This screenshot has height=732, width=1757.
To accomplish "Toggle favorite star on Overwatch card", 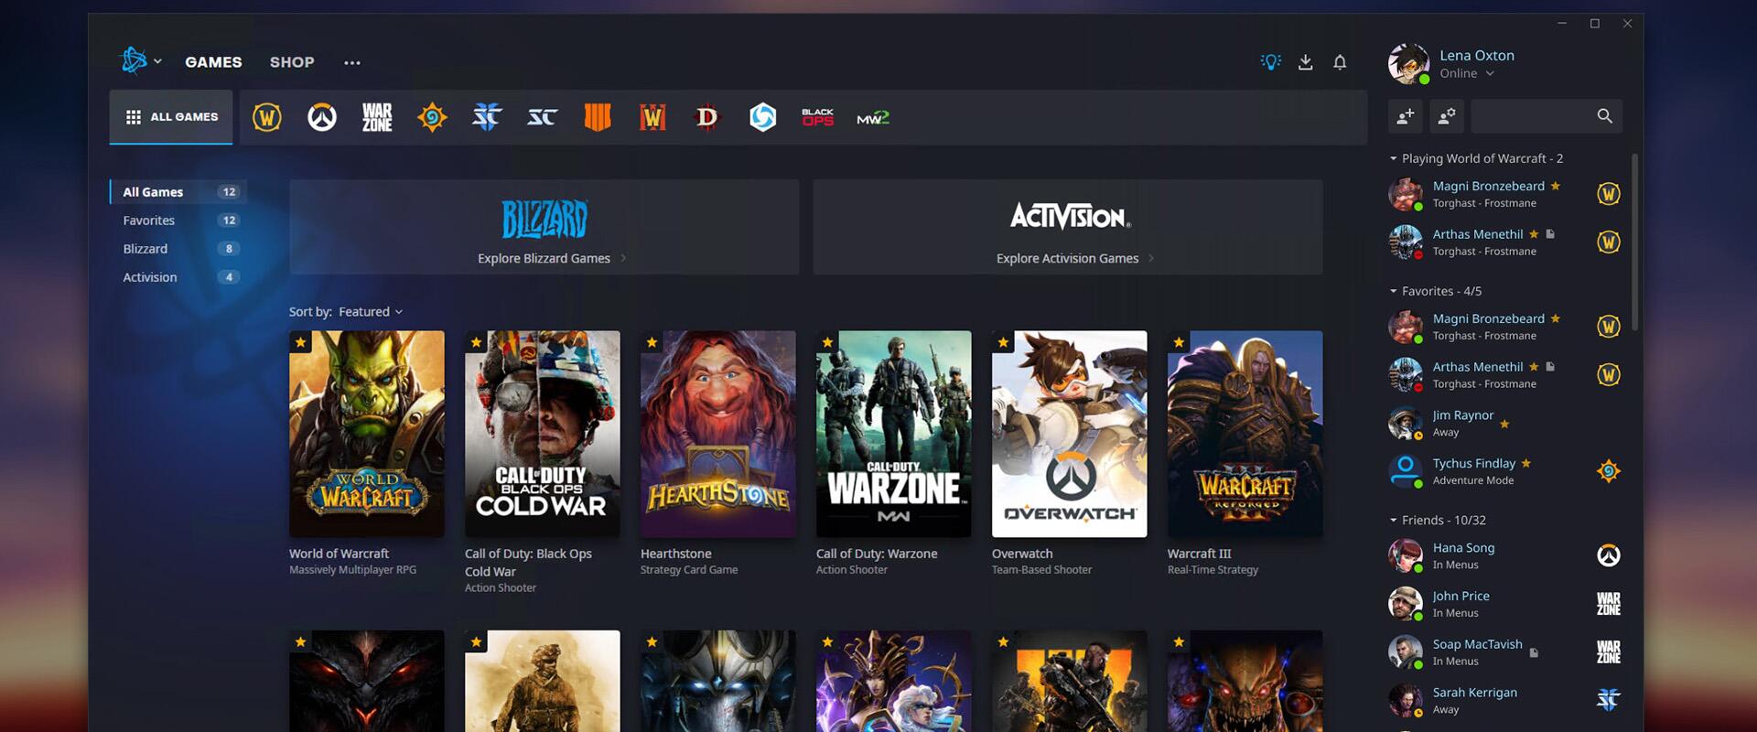I will tap(1003, 342).
